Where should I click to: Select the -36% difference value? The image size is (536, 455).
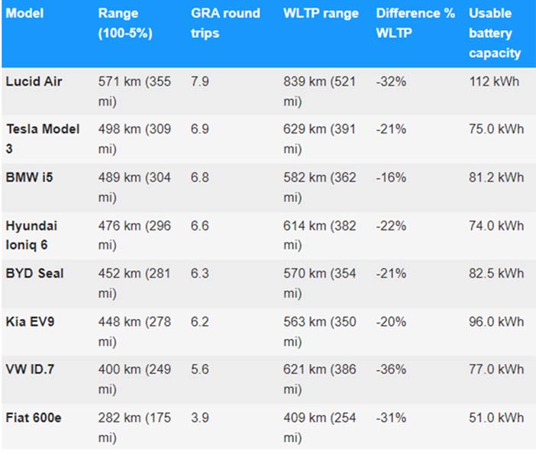point(391,369)
